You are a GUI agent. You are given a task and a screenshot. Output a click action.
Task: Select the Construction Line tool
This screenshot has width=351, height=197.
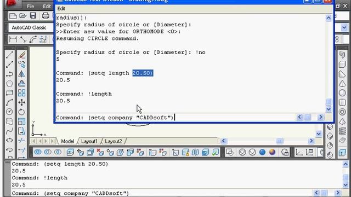(9, 65)
